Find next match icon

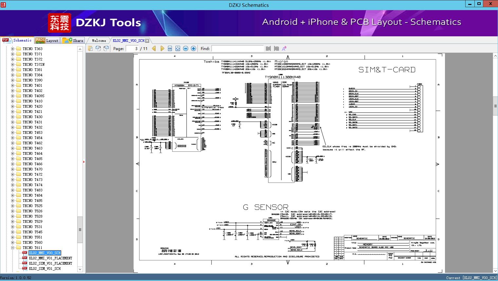276,48
